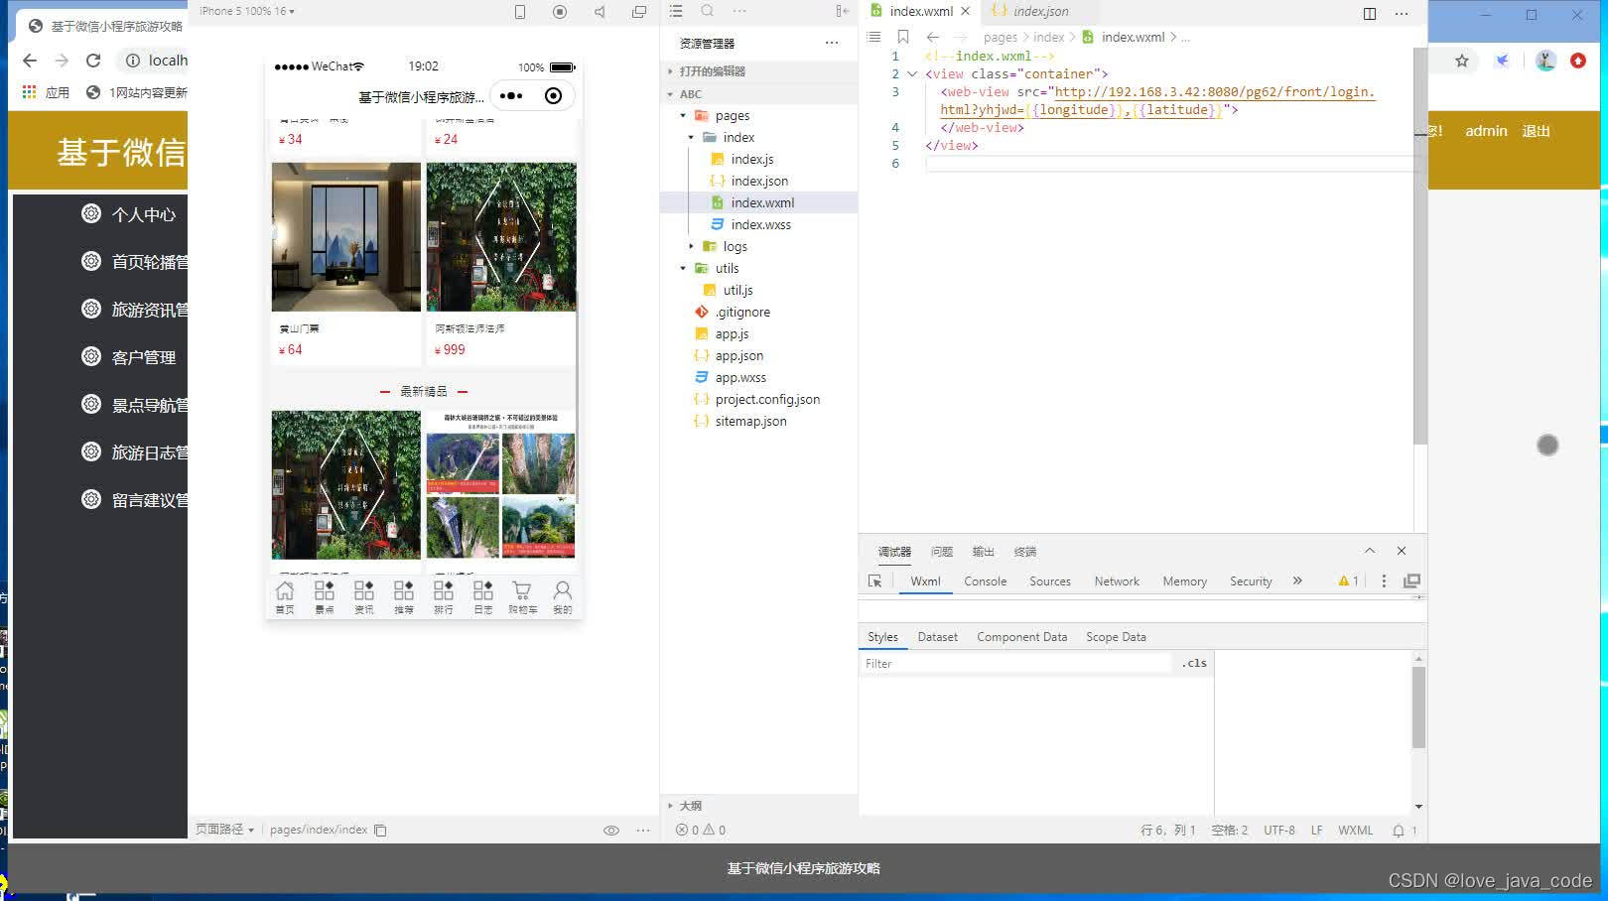
Task: Open the 页面路径 dropdown
Action: (224, 830)
